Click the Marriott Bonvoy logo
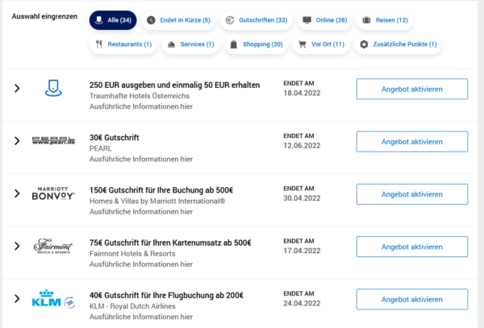Viewport: 484px width, 328px height. pos(53,193)
